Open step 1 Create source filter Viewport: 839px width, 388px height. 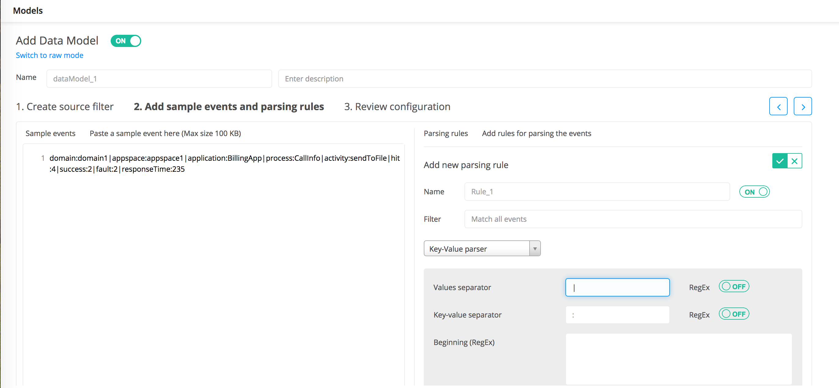(65, 106)
